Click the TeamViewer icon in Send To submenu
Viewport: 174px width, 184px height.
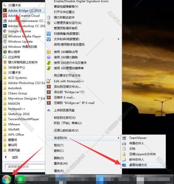click(124, 138)
